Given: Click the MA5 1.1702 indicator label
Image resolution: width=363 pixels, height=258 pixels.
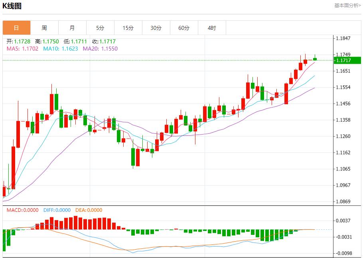Looking at the screenshot, I should 22,49.
